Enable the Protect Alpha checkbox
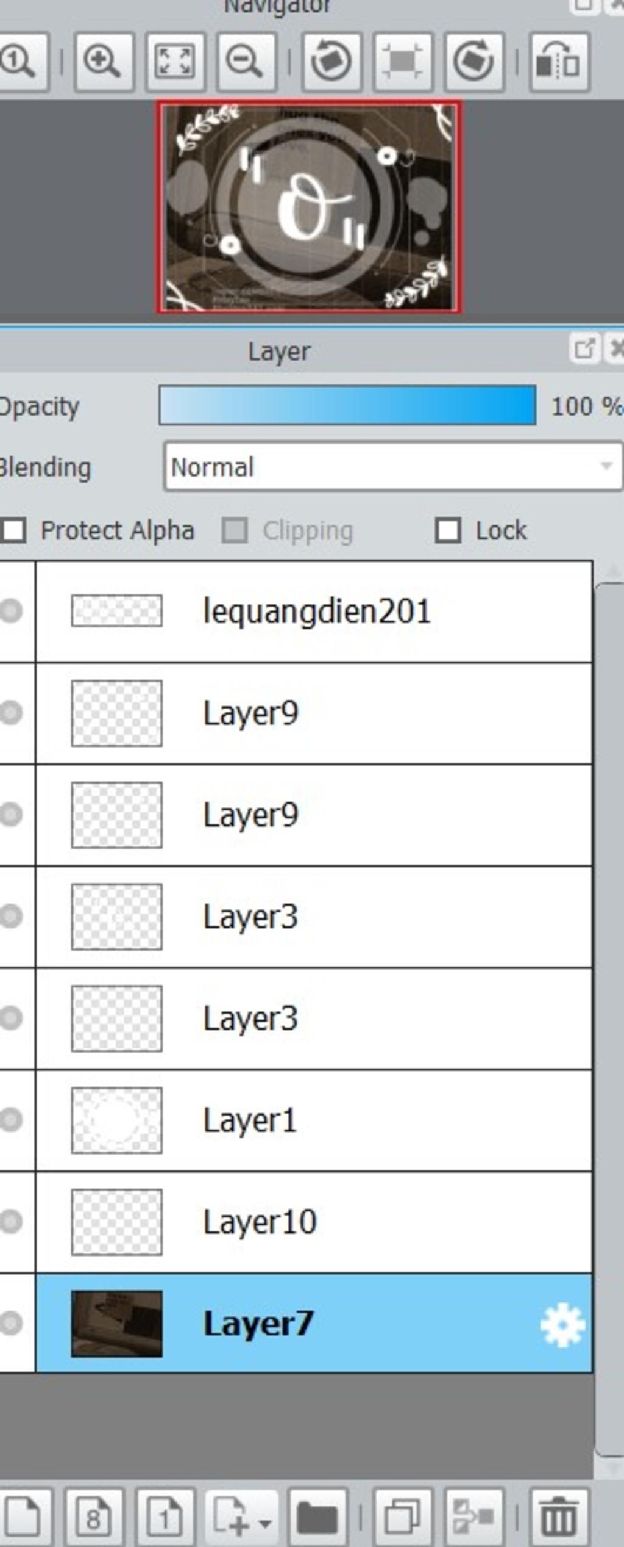Image resolution: width=624 pixels, height=1547 pixels. (13, 530)
